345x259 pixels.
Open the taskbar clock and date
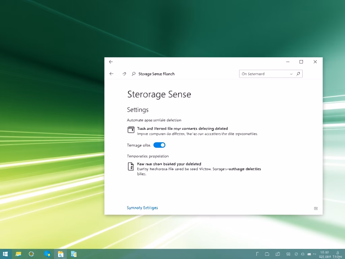point(325,254)
